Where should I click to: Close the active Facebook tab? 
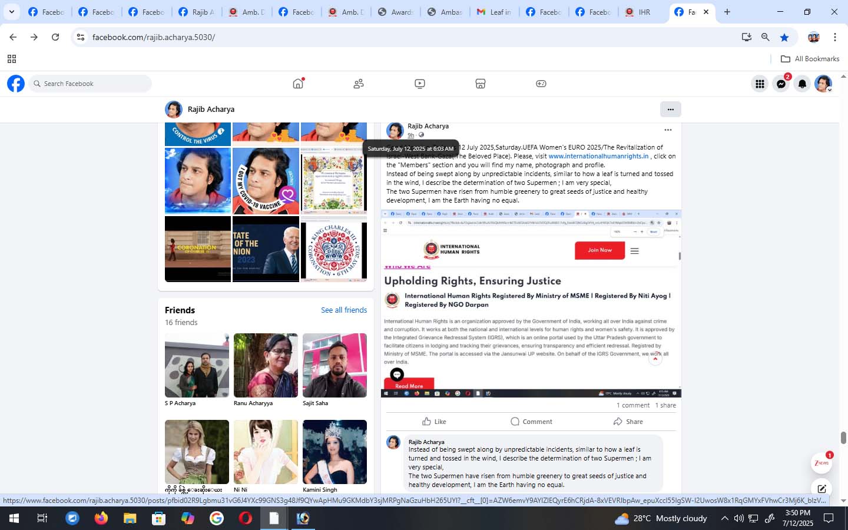705,12
